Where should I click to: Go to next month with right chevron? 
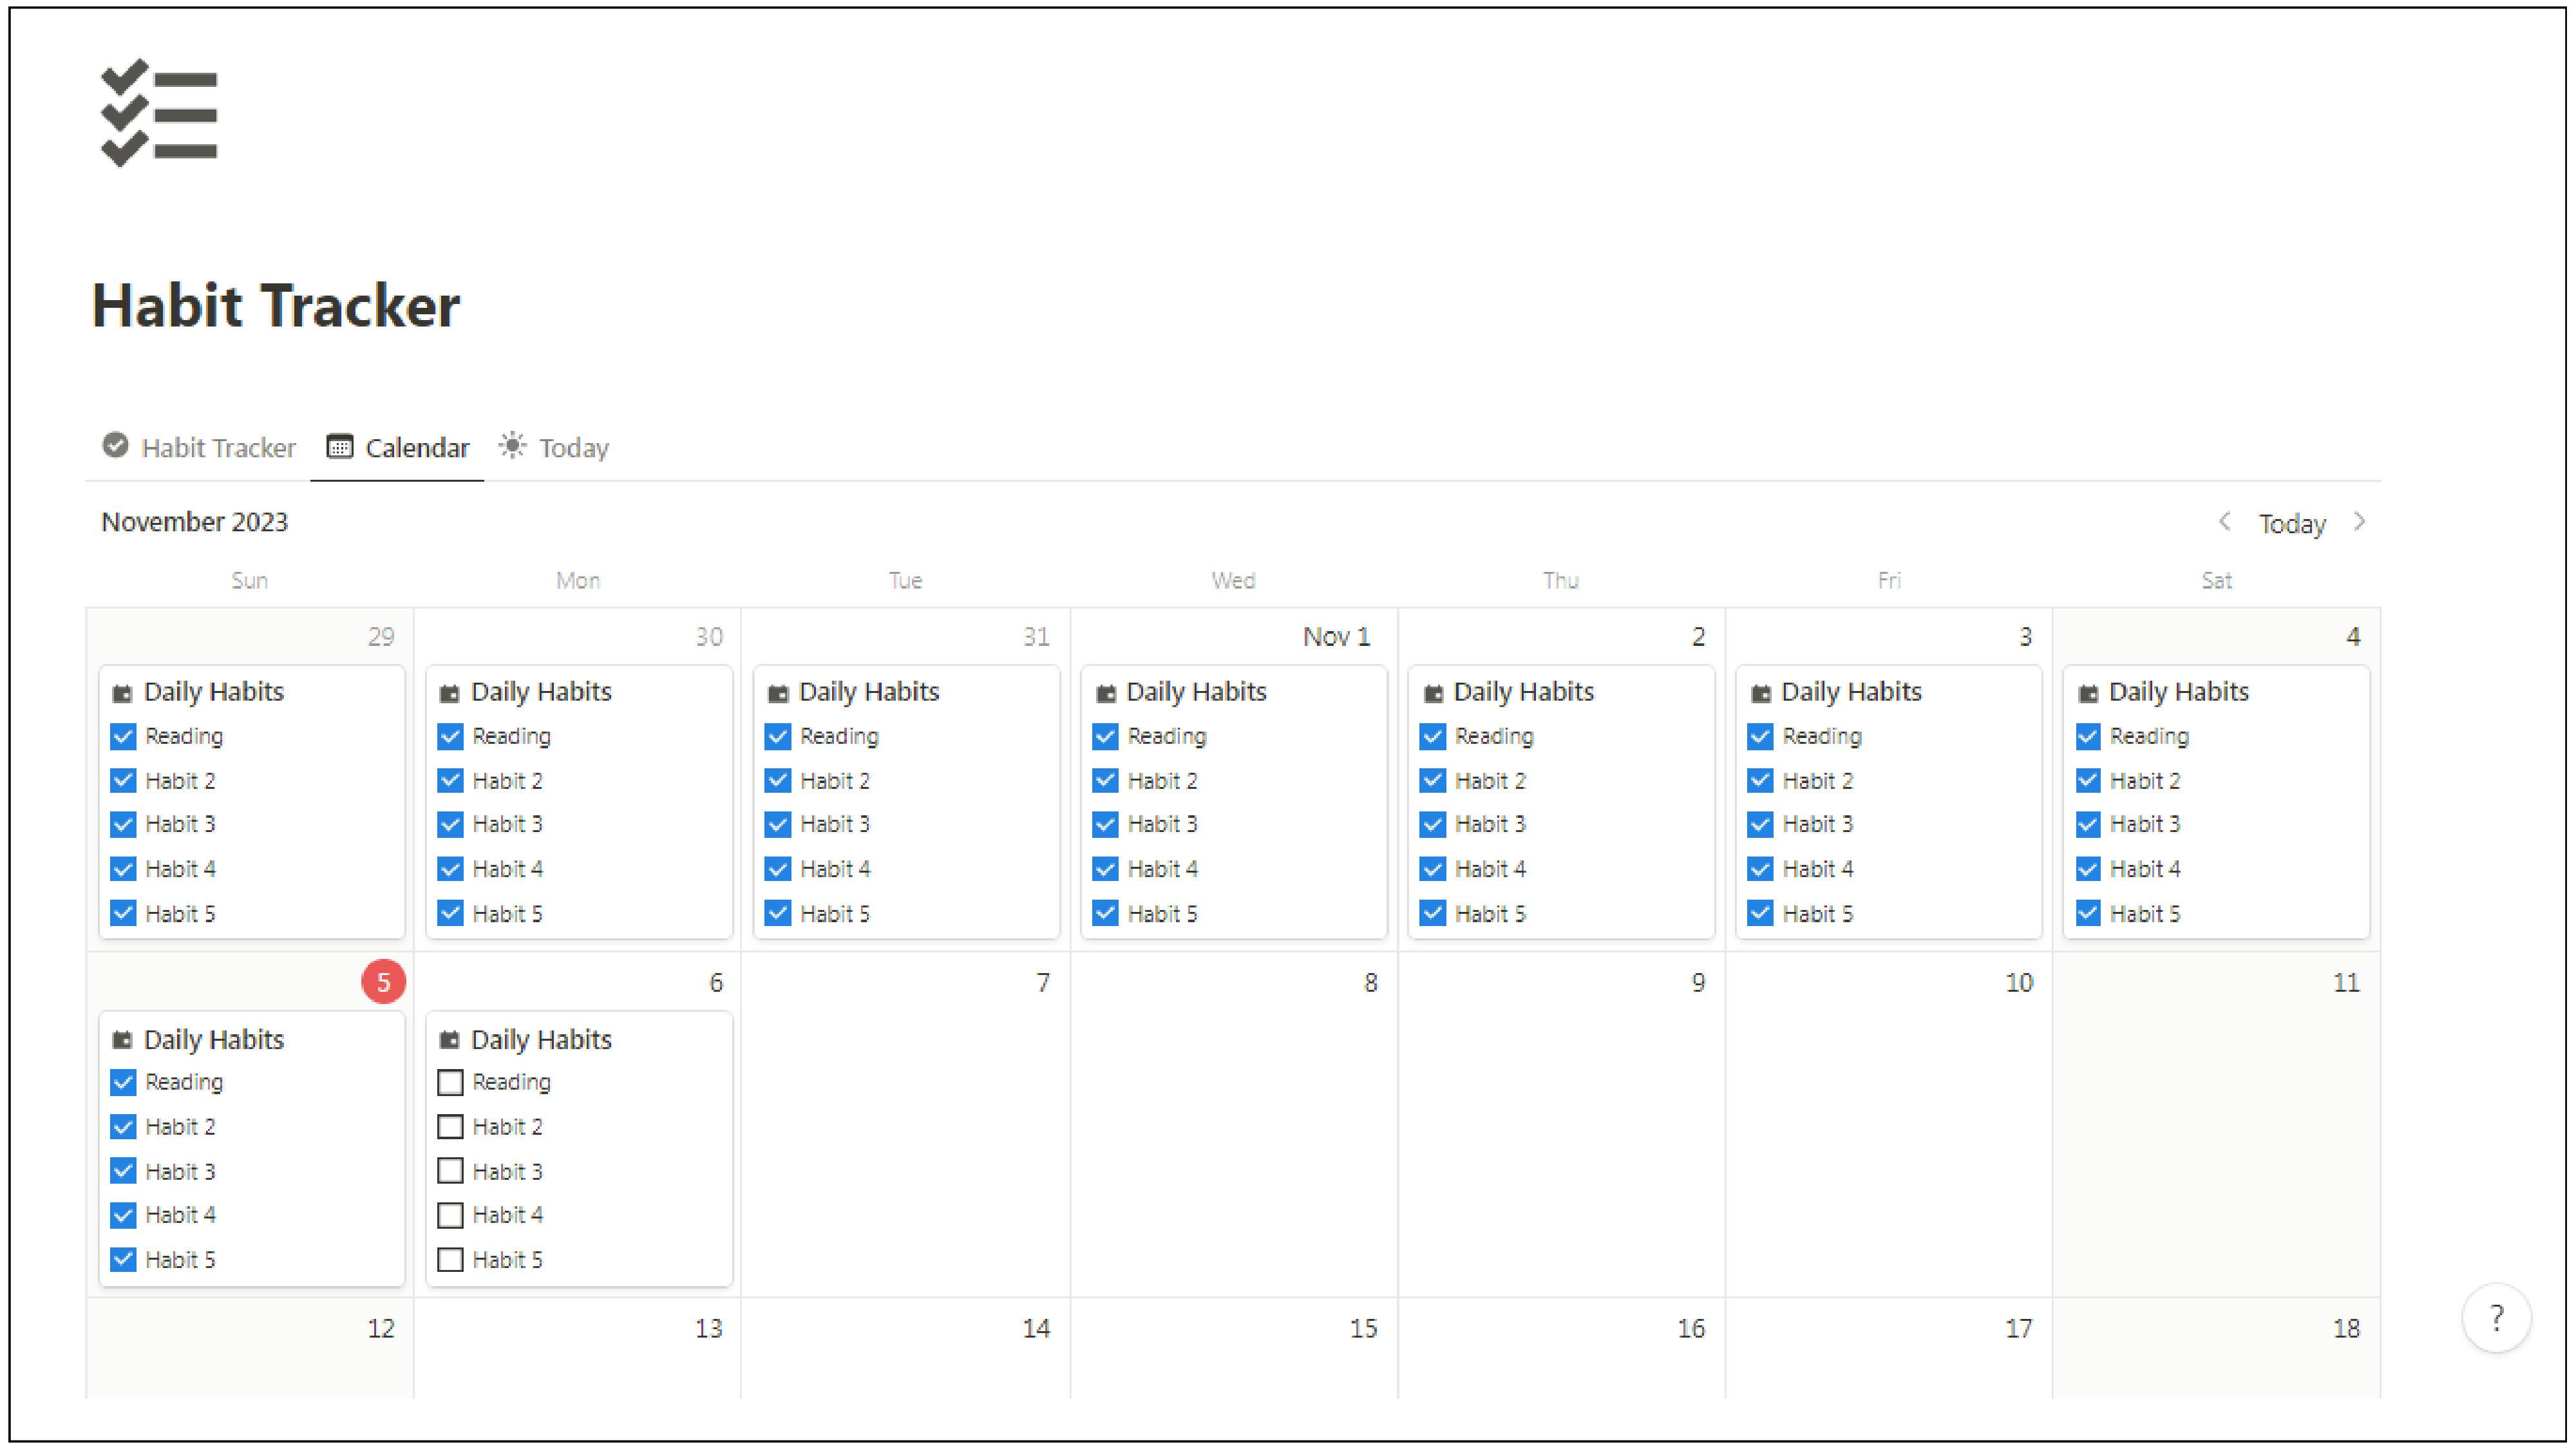[2359, 522]
